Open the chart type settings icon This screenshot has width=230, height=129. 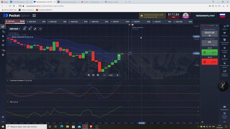point(24,29)
